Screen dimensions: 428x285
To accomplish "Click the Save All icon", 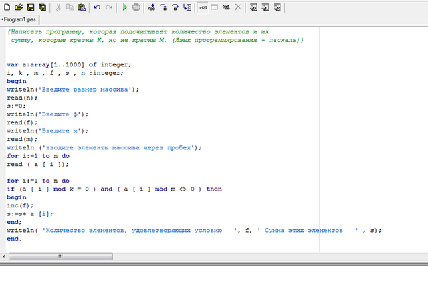I will tap(43, 7).
